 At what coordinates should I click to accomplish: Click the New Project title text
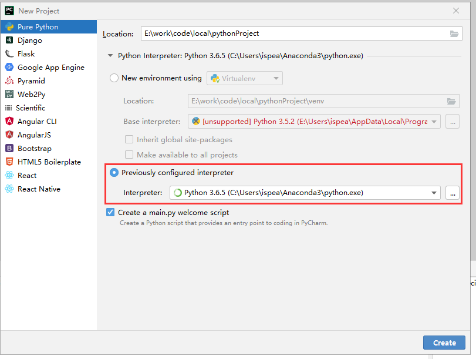tap(39, 11)
